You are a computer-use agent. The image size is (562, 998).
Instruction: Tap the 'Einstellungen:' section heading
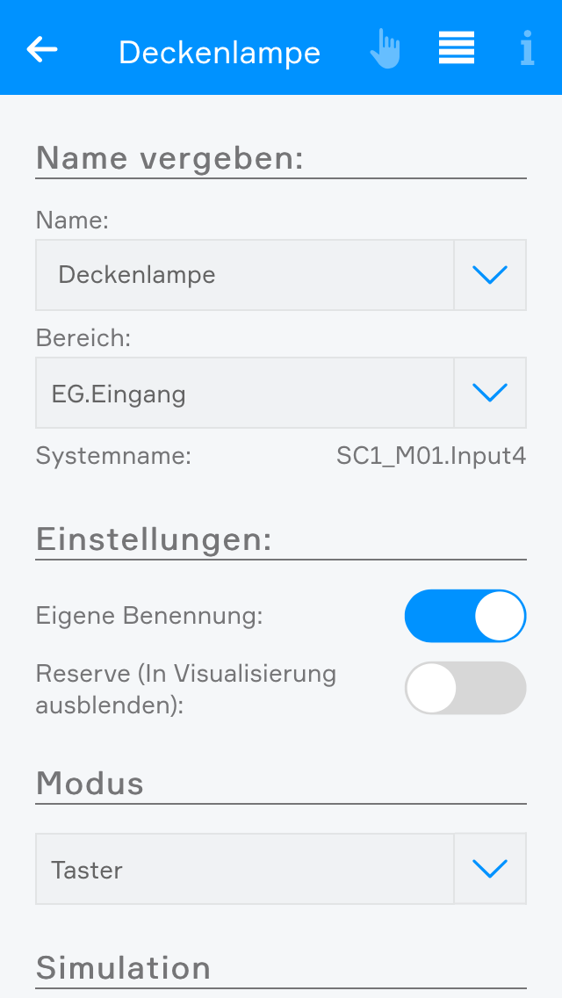(154, 539)
